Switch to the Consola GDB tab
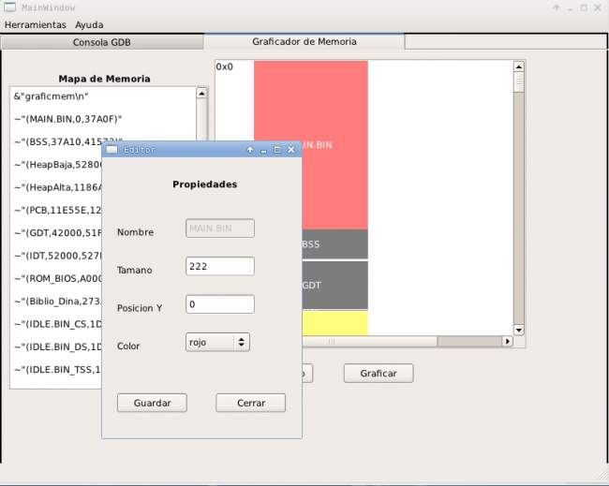The image size is (609, 486). [102, 42]
